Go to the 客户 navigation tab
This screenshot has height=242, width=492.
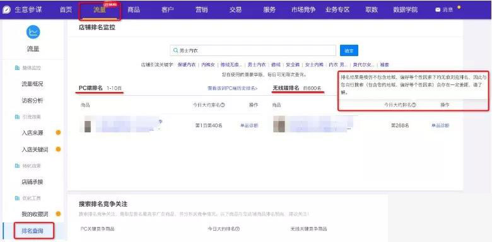[x=168, y=9]
